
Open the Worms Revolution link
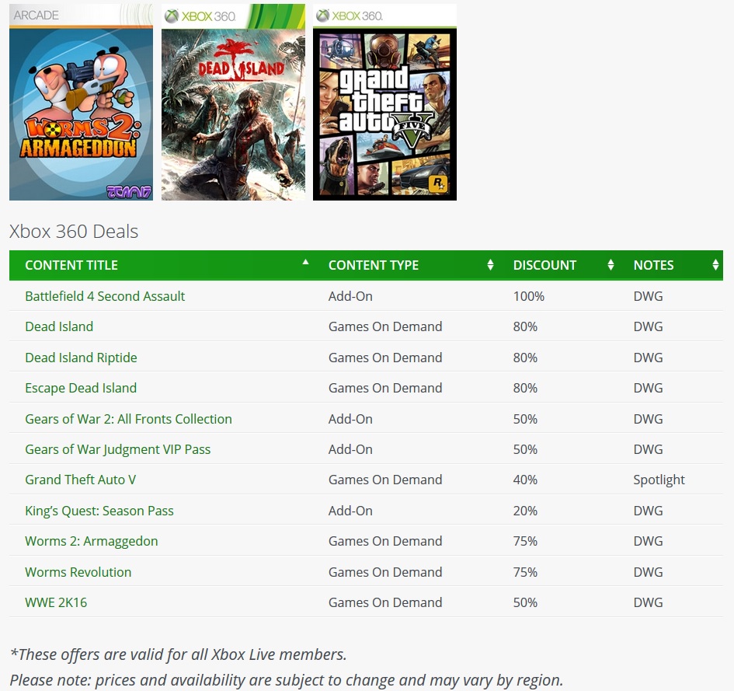point(78,572)
